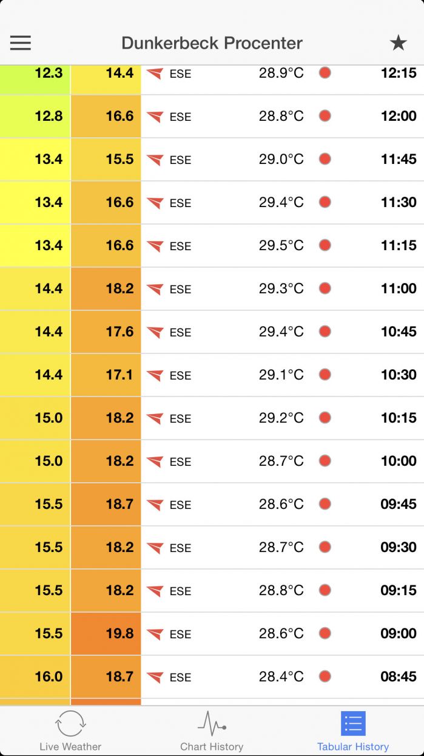Viewport: 424px width, 756px height.
Task: Tap red status dot in 09:00 row
Action: coord(325,633)
